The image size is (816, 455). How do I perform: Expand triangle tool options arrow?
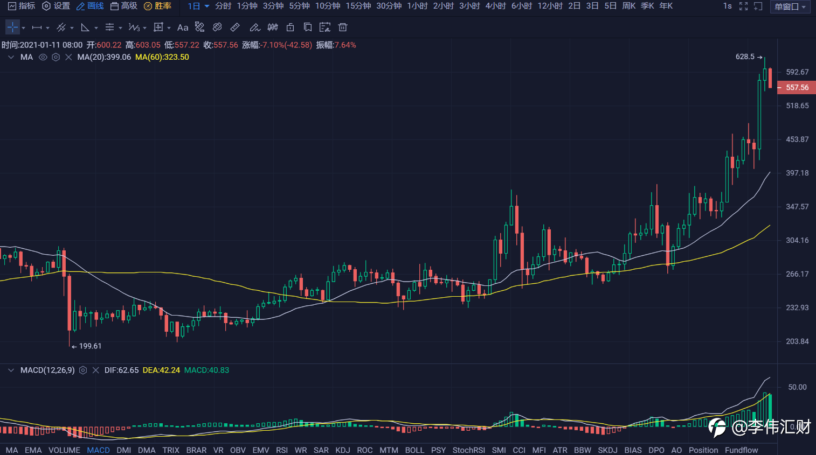(x=96, y=28)
